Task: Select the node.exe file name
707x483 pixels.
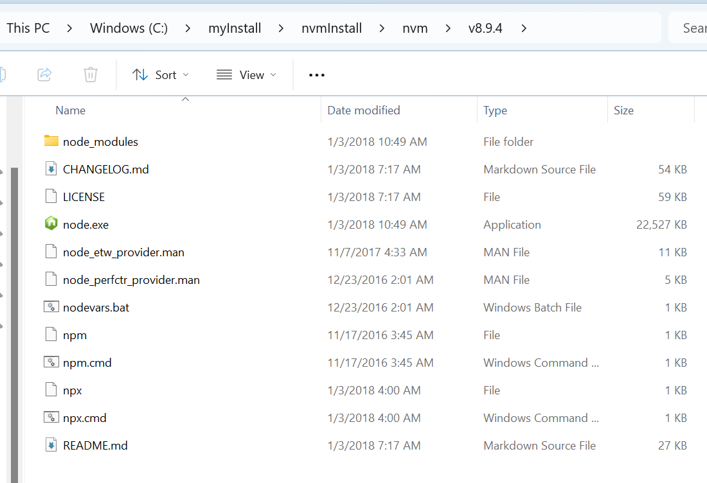Action: (85, 224)
